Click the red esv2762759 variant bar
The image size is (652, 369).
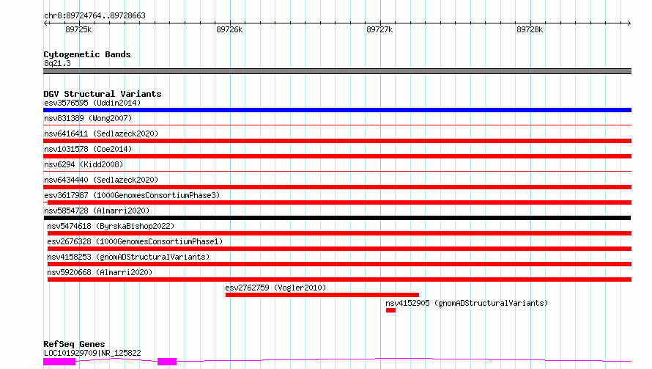[x=322, y=295]
